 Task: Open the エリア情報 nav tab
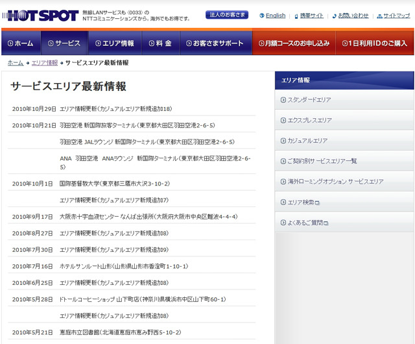click(115, 43)
